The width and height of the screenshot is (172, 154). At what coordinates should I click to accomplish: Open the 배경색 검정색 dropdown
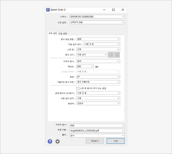tap(98, 103)
